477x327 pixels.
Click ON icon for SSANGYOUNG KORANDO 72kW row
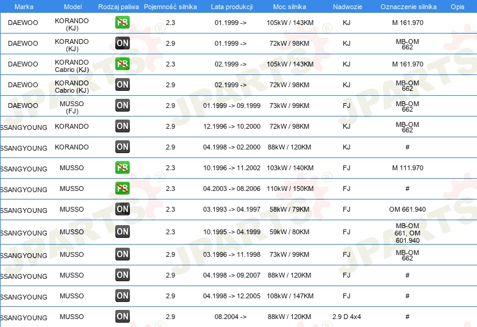coord(122,126)
